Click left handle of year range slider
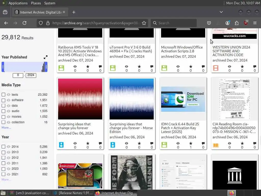 3,67
